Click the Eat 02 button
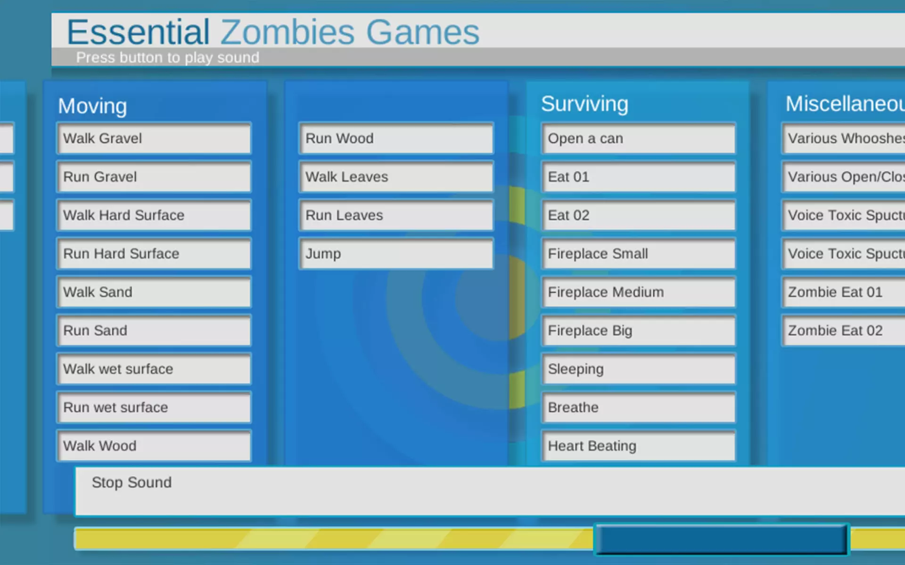Image resolution: width=905 pixels, height=565 pixels. click(638, 216)
